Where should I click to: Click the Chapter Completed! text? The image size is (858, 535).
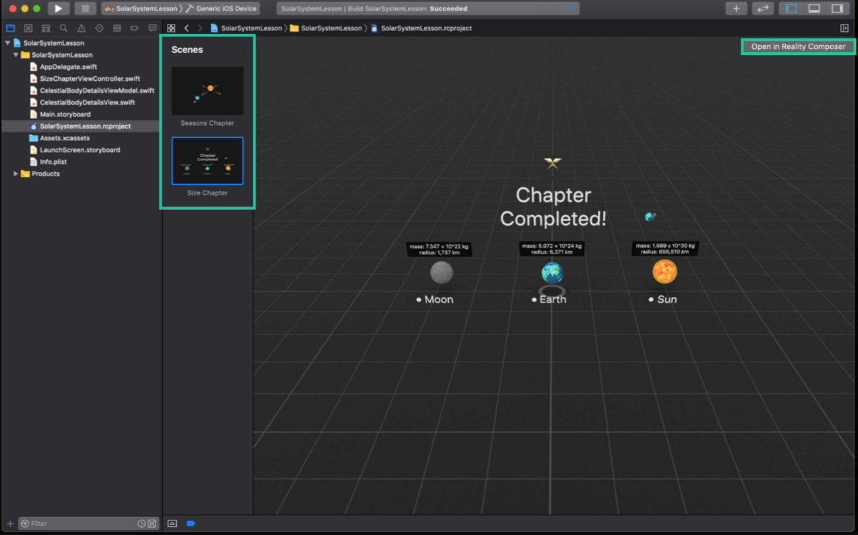553,207
